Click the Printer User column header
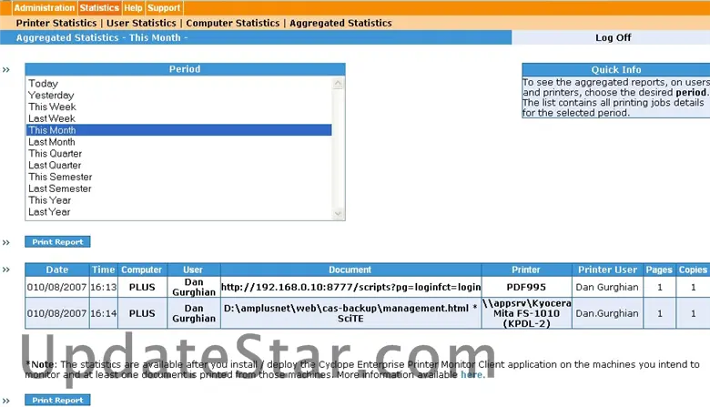 pos(607,270)
